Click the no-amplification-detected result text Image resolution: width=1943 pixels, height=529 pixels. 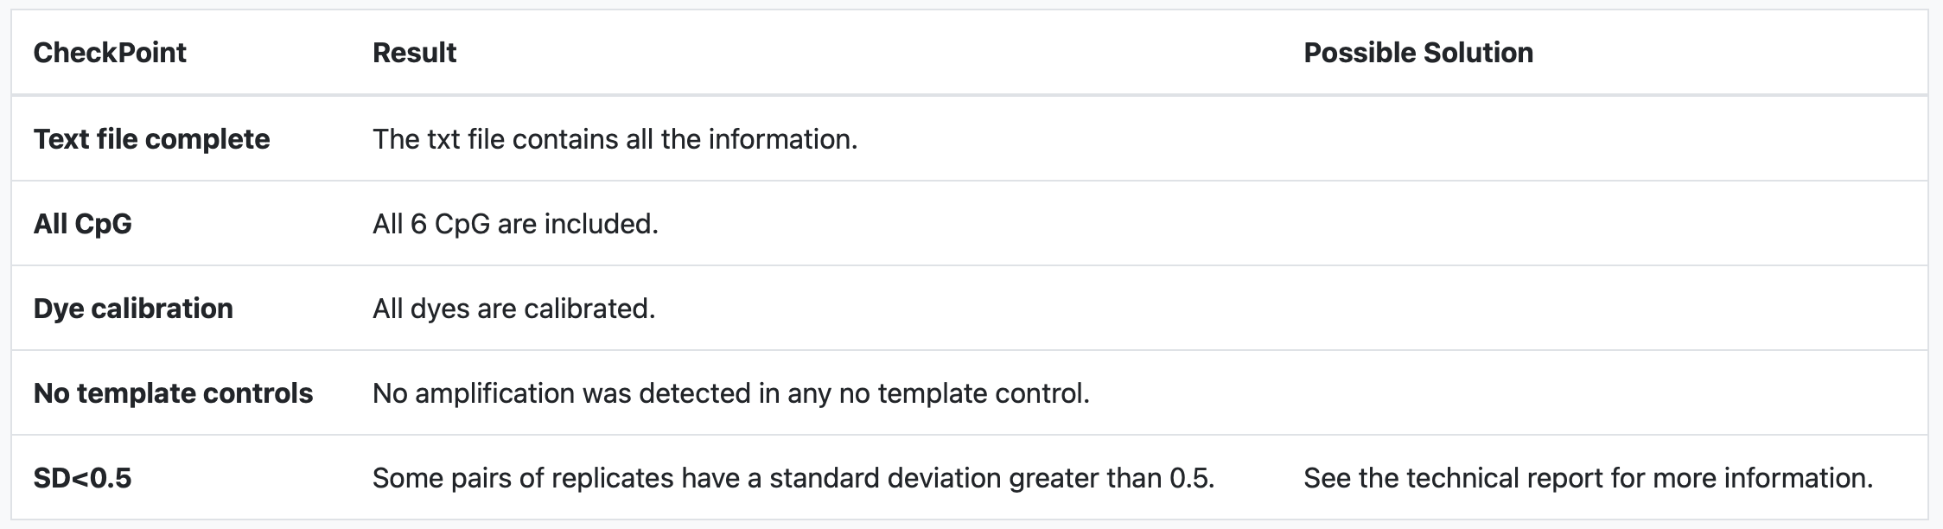(x=730, y=393)
